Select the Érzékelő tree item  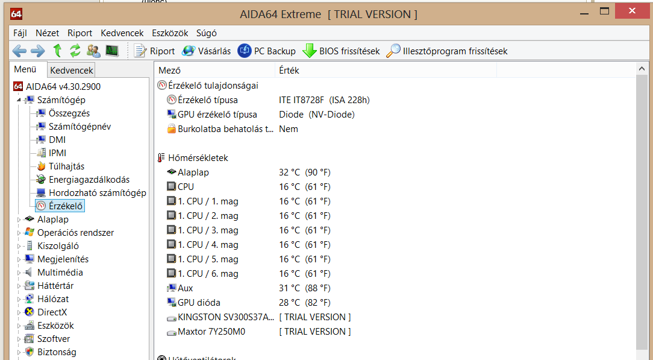[60, 206]
